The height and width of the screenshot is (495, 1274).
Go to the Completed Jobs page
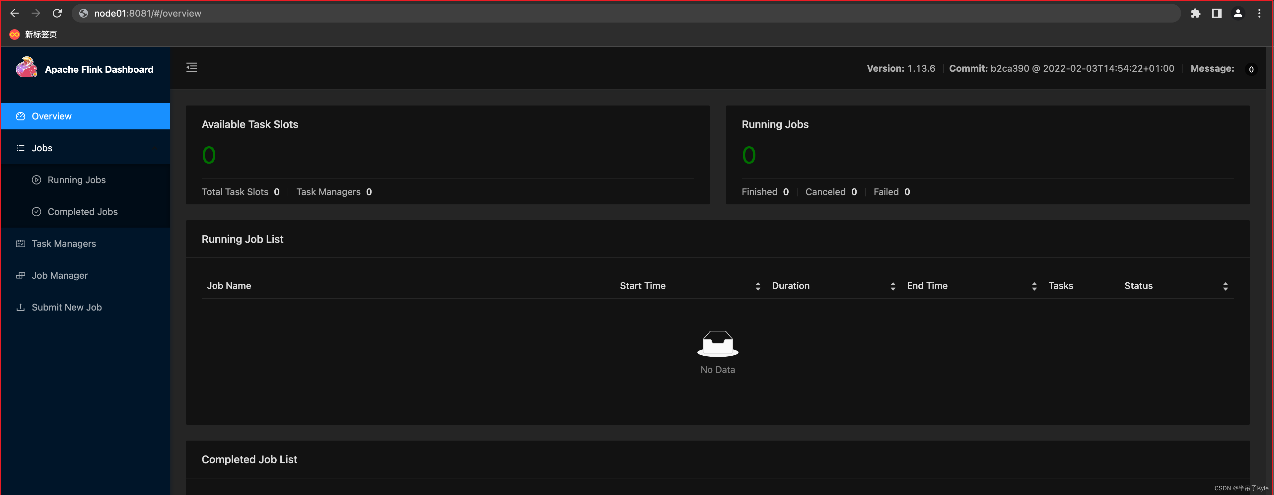click(83, 212)
